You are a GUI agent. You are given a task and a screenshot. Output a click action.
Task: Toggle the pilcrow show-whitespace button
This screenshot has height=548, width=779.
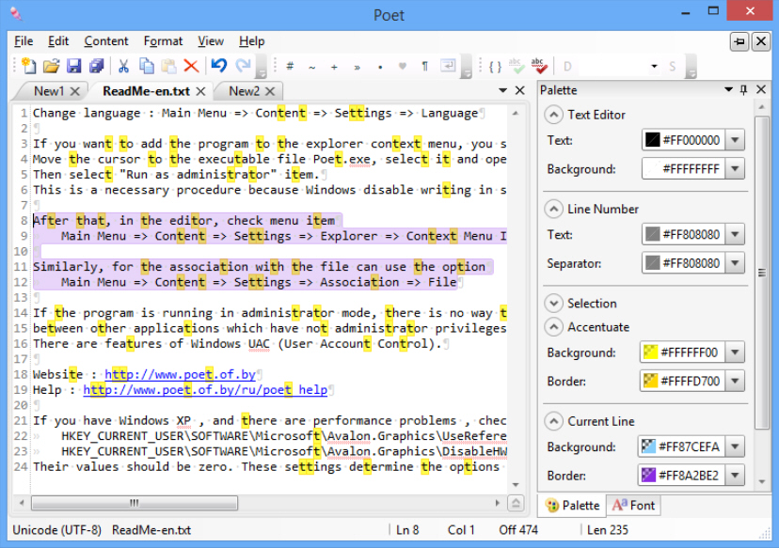point(424,66)
